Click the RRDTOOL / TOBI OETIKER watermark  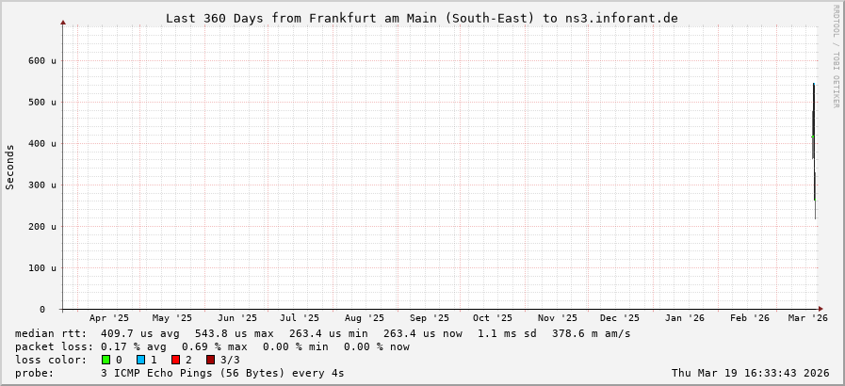coord(836,56)
